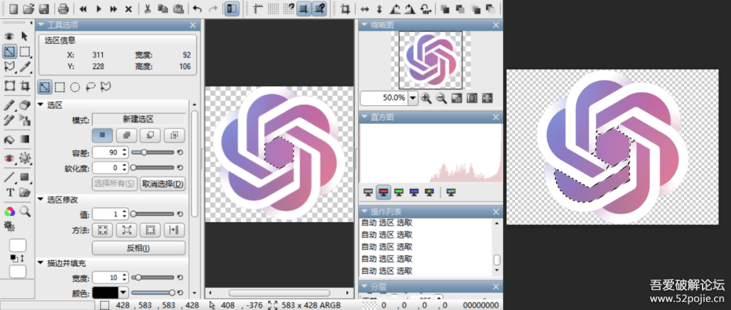Click the Print icon in the toolbar

click(x=64, y=9)
